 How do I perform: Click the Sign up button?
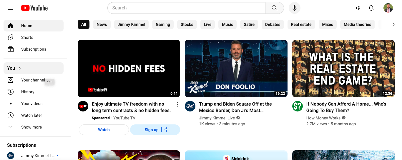[155, 130]
